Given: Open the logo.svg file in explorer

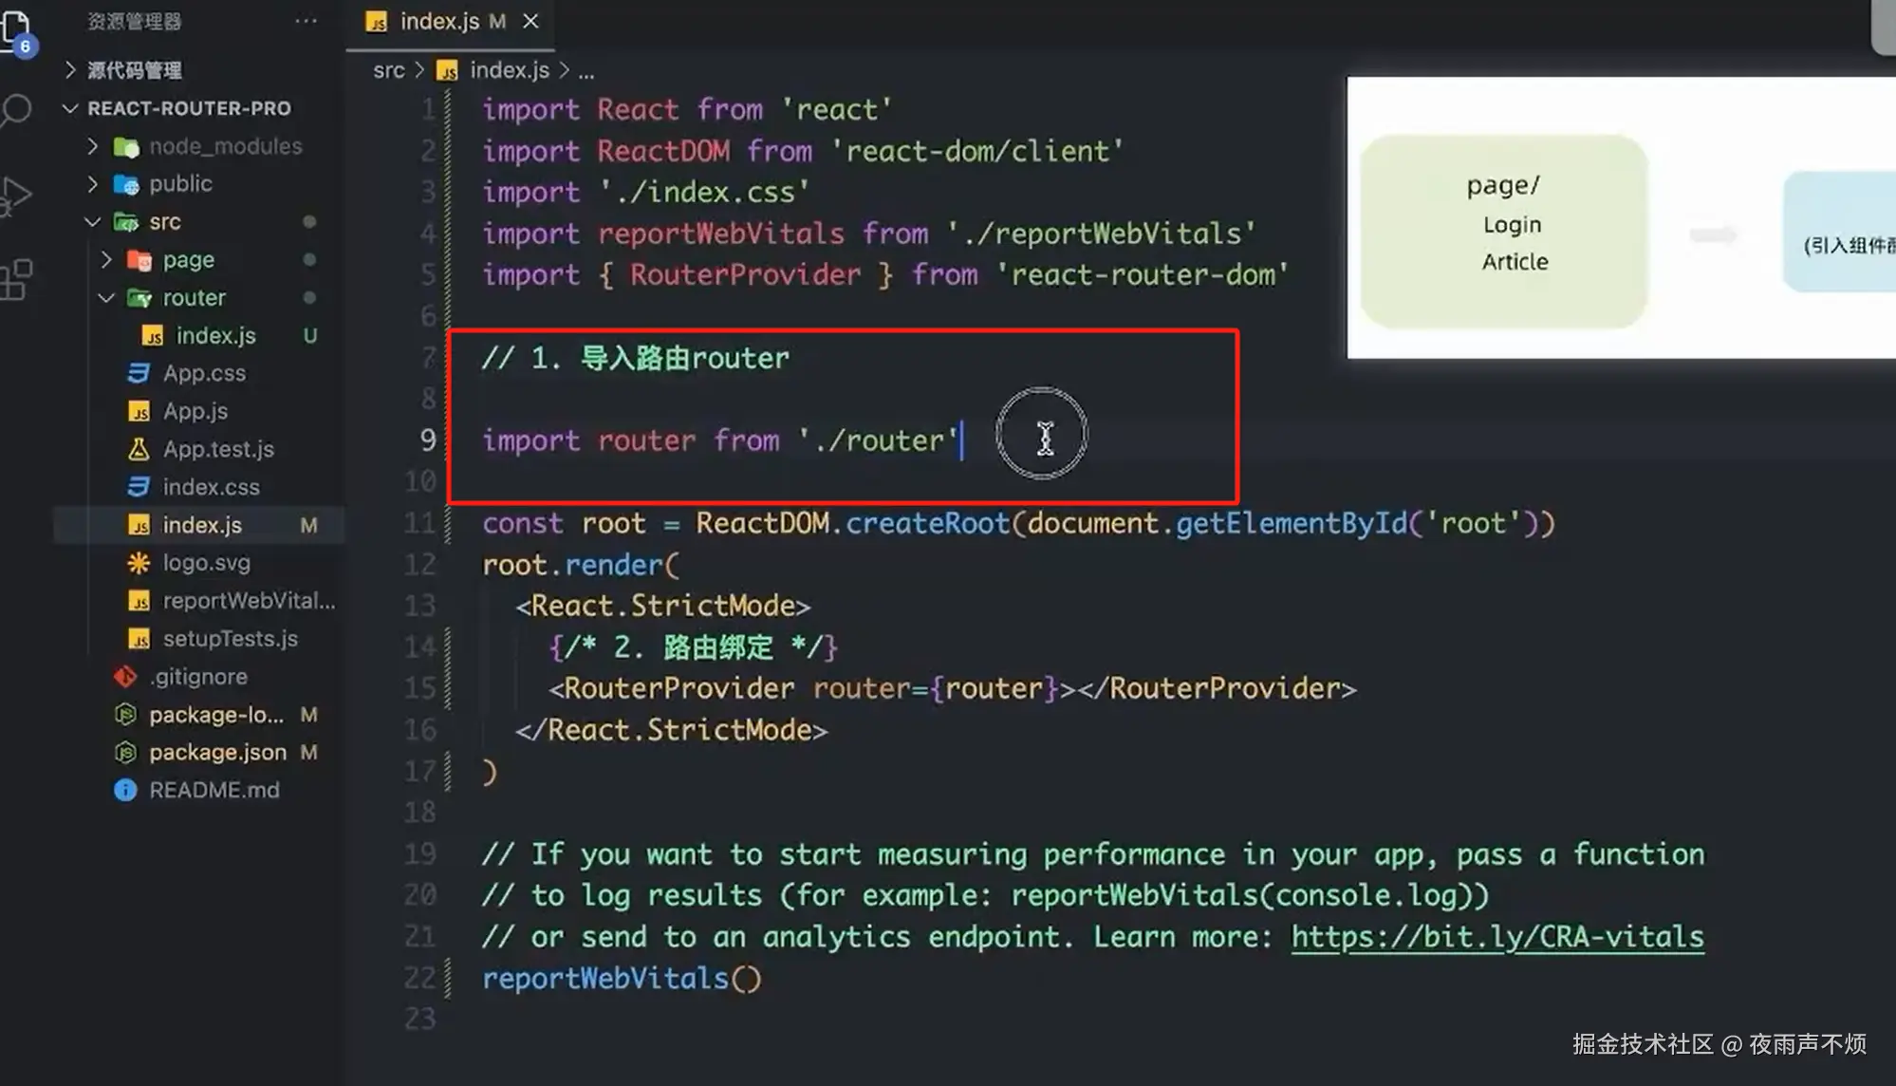Looking at the screenshot, I should [206, 563].
